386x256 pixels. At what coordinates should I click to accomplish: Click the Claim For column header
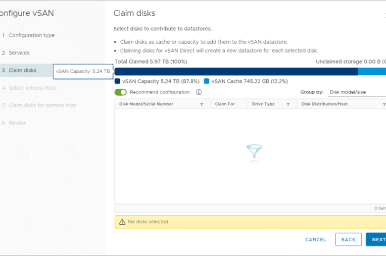(225, 104)
